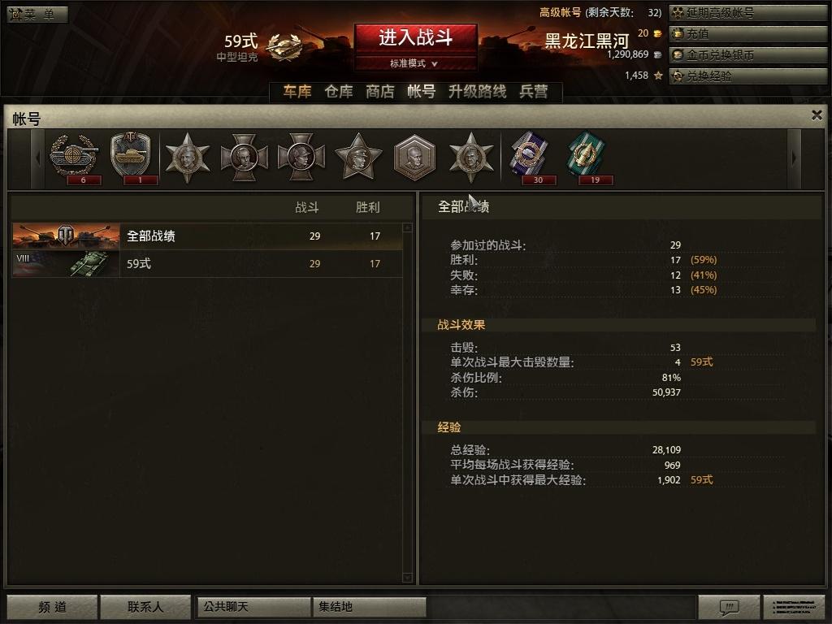Click the 充值 recharge button

747,34
